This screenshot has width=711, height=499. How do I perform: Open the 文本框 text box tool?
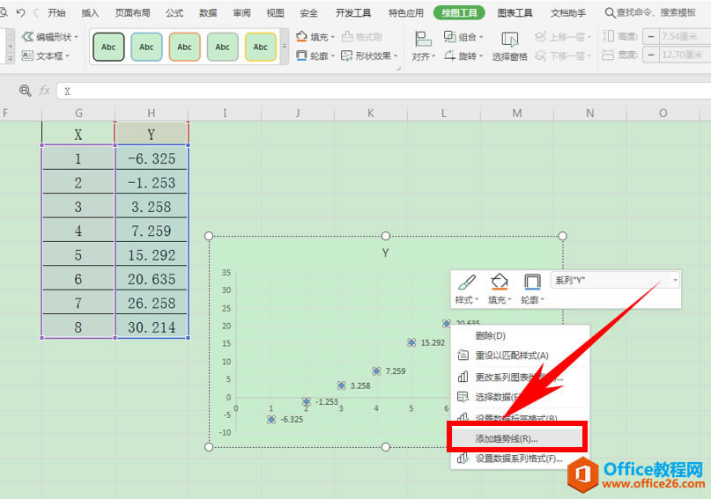tap(45, 55)
